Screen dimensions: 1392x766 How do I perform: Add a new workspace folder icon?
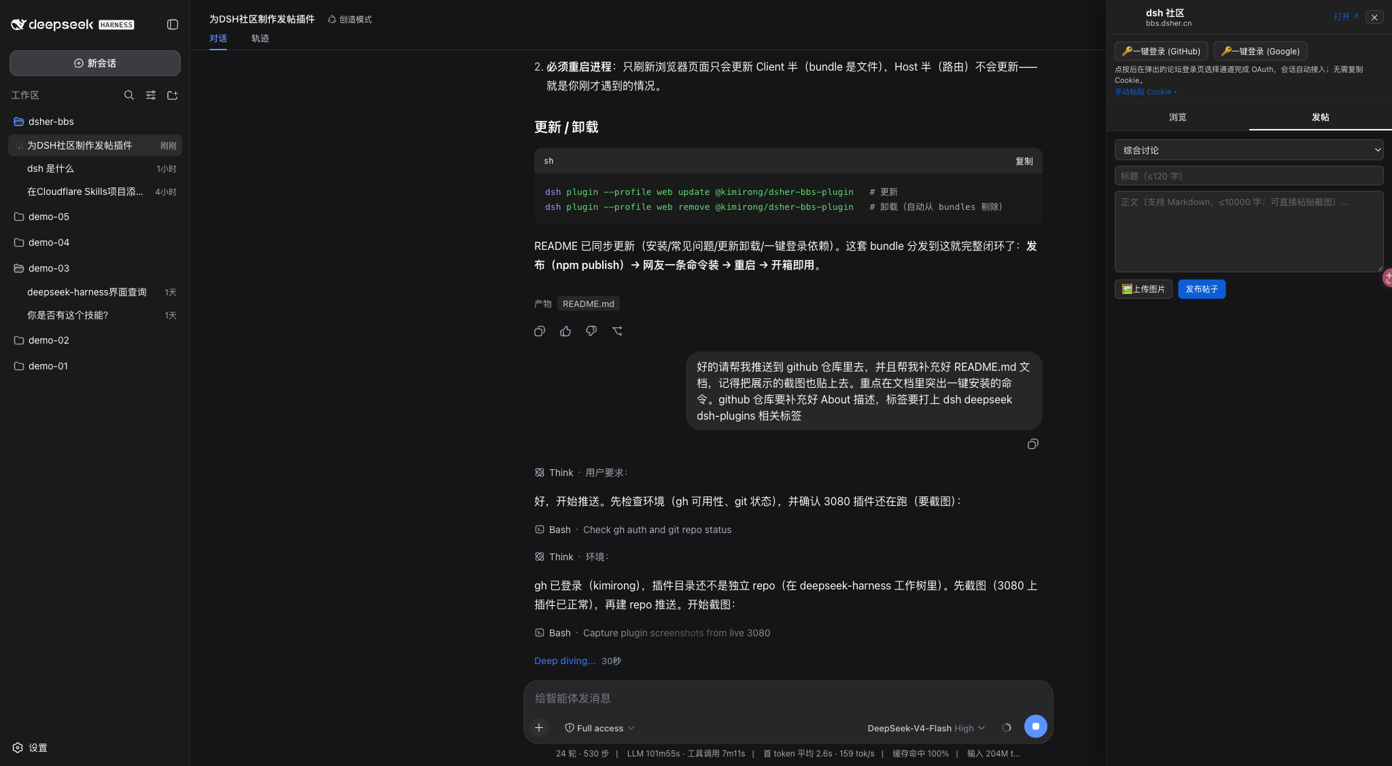click(x=173, y=95)
